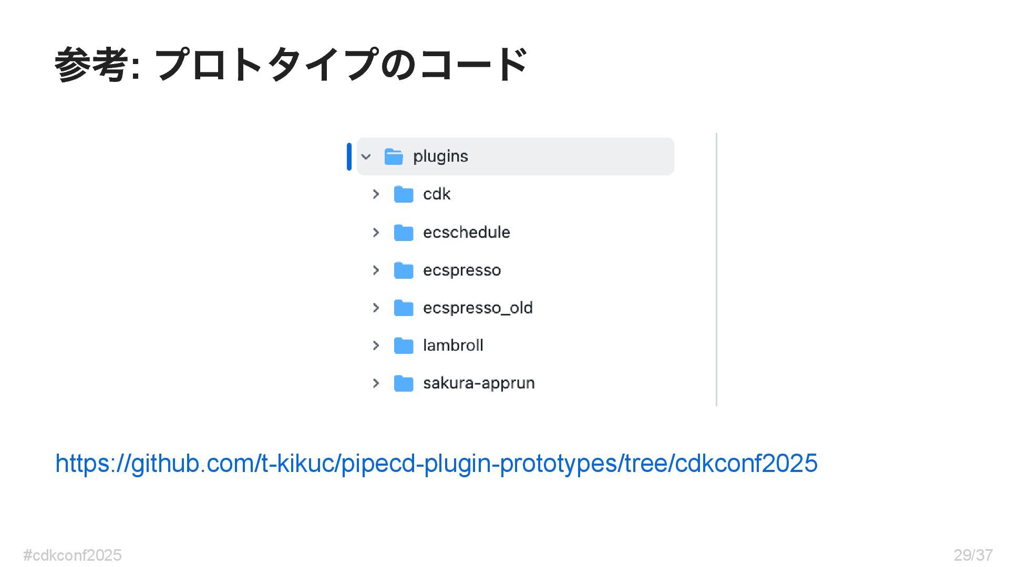
Task: Expand the sakura-apprun folder chevron
Action: pos(376,383)
